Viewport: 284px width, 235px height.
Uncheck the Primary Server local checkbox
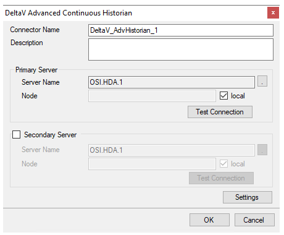click(x=223, y=96)
